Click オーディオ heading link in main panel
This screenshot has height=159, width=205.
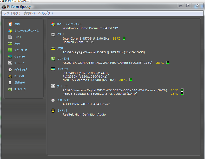click(x=62, y=111)
